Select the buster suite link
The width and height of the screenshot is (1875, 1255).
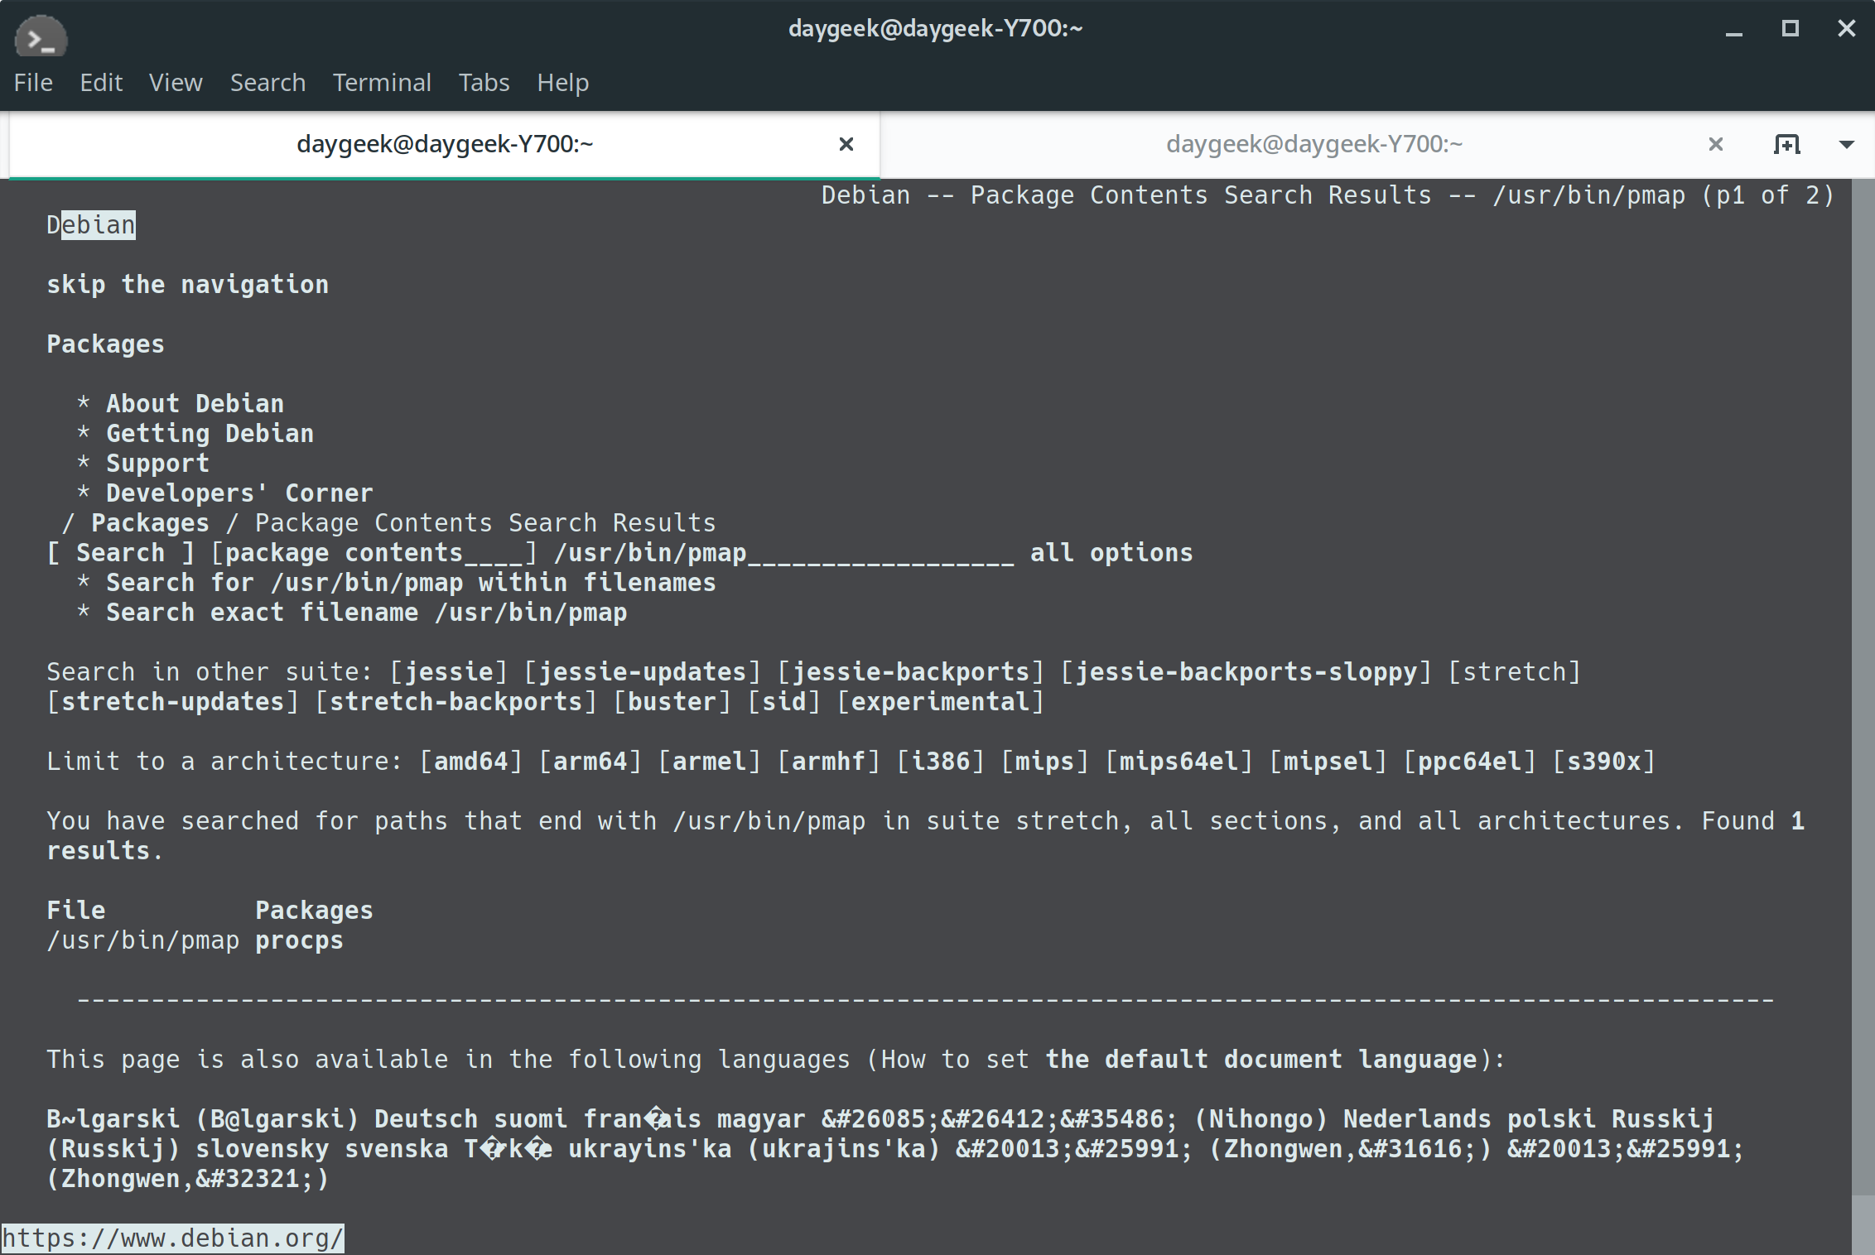point(672,702)
